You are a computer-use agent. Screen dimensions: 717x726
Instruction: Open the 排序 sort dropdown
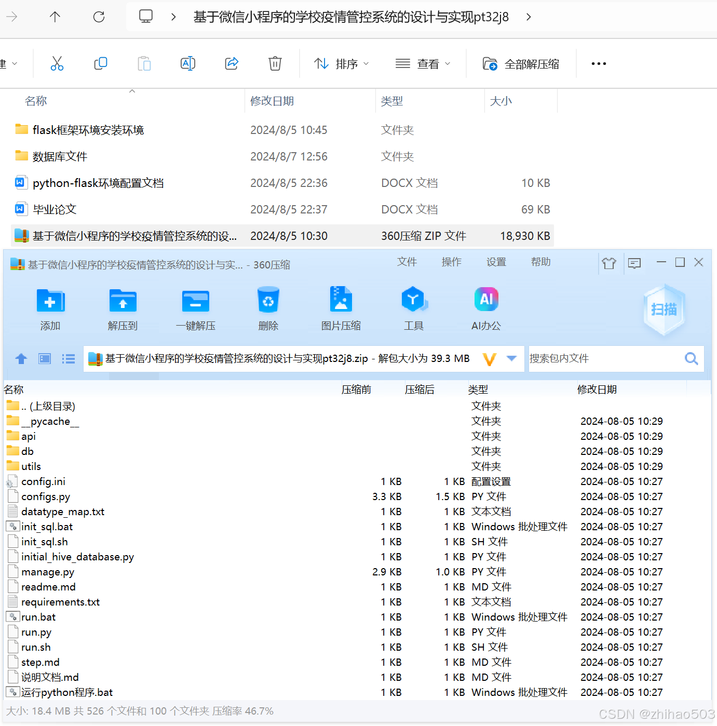(341, 63)
